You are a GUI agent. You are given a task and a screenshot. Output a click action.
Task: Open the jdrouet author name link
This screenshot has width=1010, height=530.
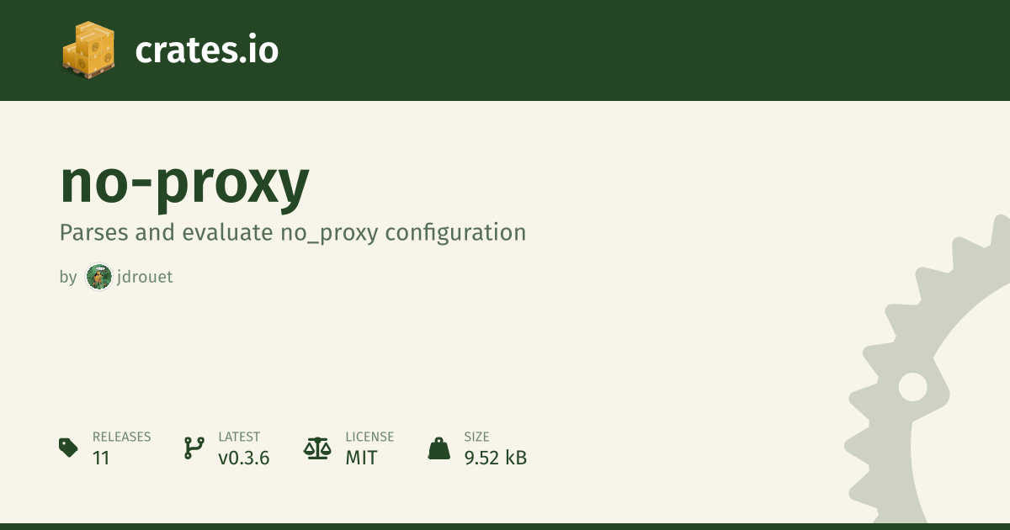[145, 277]
